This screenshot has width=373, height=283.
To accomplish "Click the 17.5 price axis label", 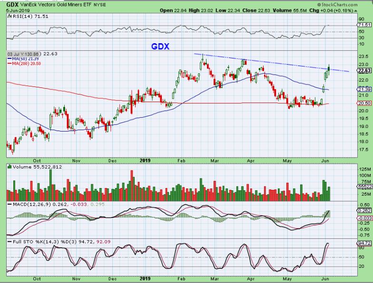I will click(x=364, y=150).
